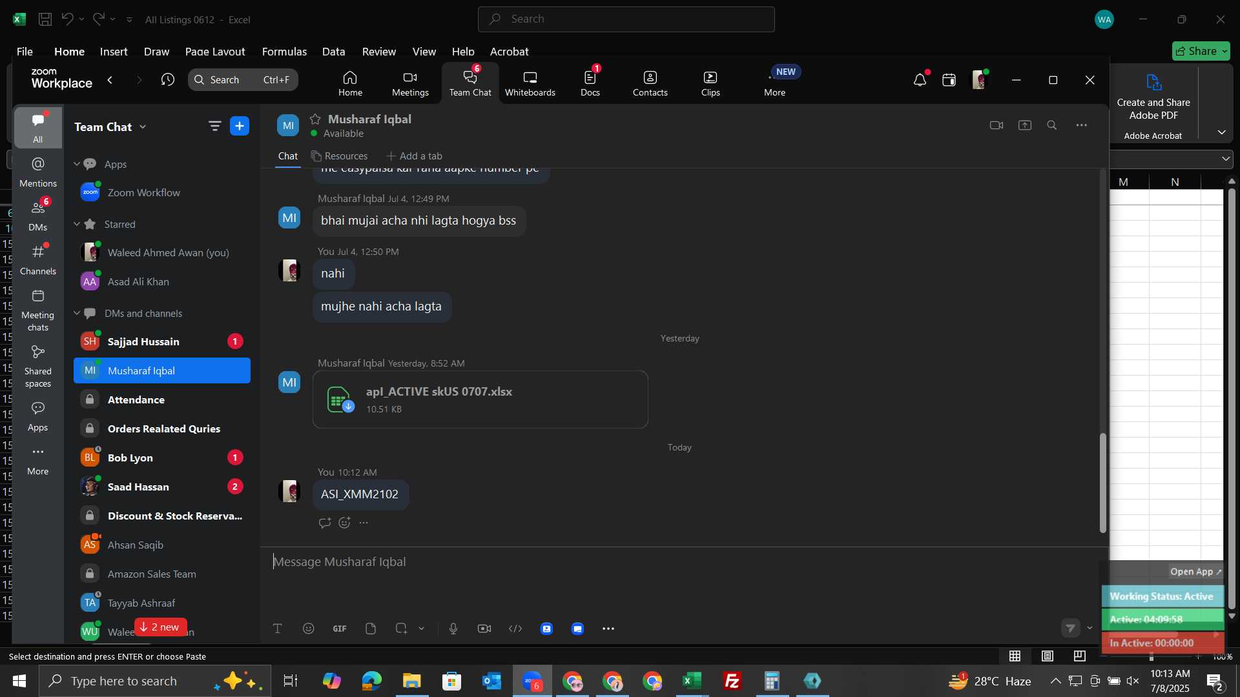Screen dimensions: 1240x697
Task: Open Excel Quick Access Toolbar dropdown
Action: (x=129, y=20)
